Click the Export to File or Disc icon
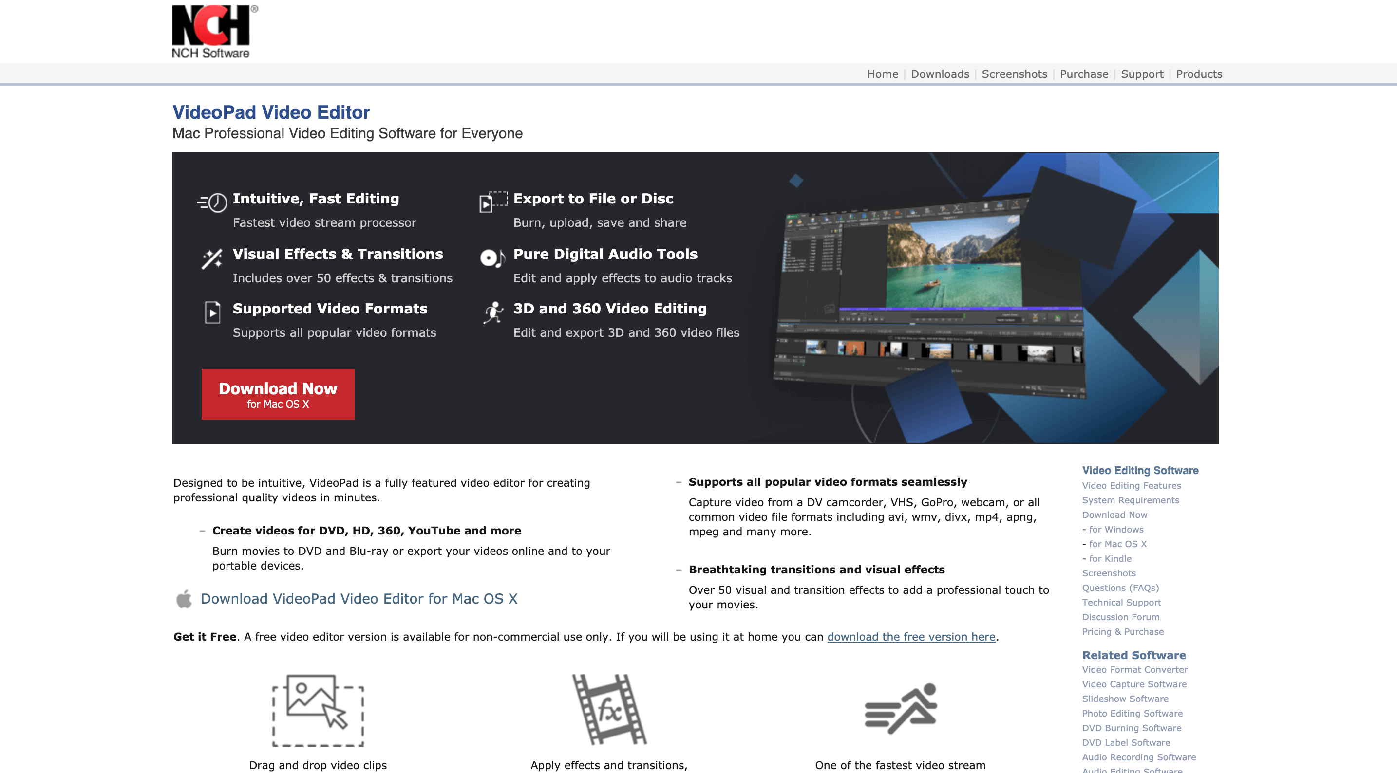Screen dimensions: 1397x773 (x=493, y=202)
